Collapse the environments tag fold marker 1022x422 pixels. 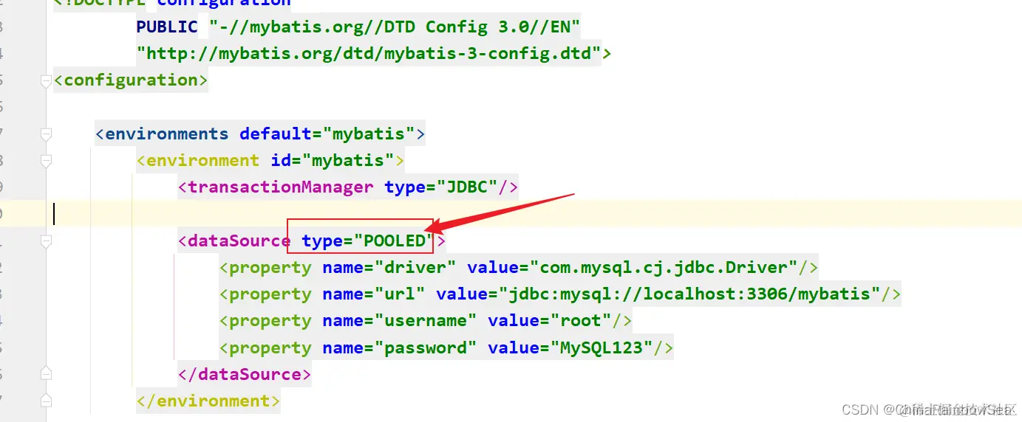coord(46,134)
